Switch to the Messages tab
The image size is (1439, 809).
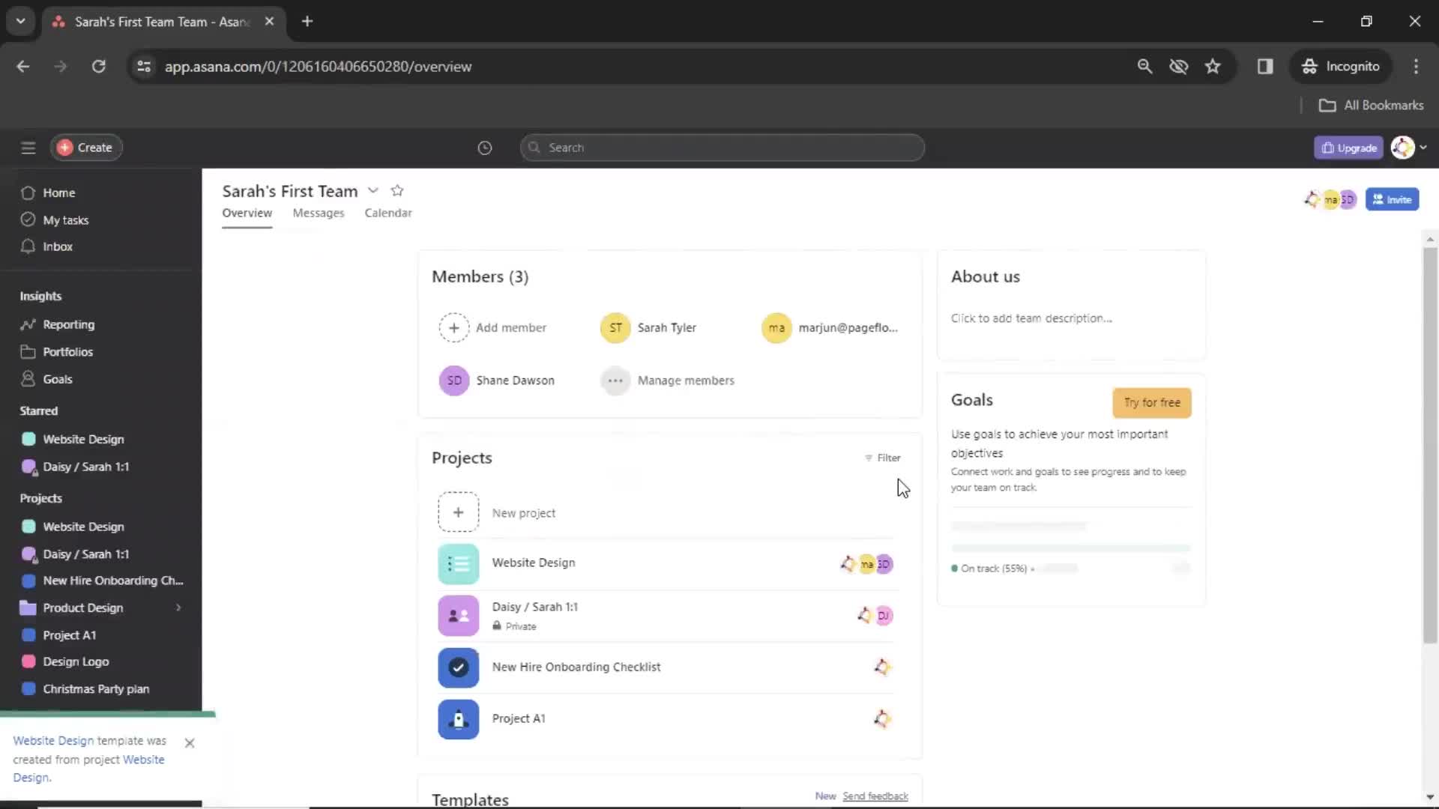coord(319,213)
